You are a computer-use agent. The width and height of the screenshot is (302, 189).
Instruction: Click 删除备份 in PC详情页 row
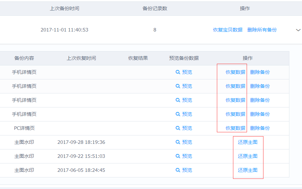tap(260, 128)
